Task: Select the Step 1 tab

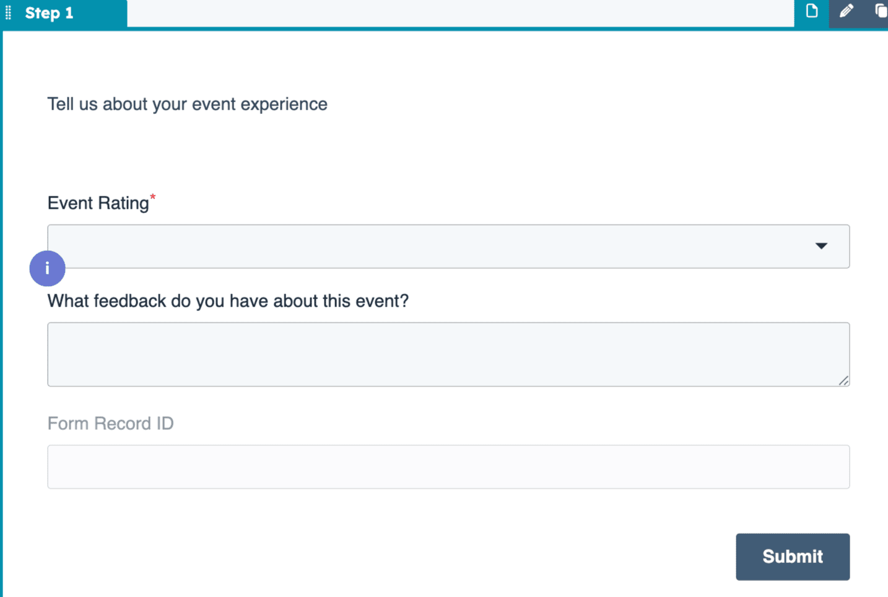Action: (x=50, y=13)
